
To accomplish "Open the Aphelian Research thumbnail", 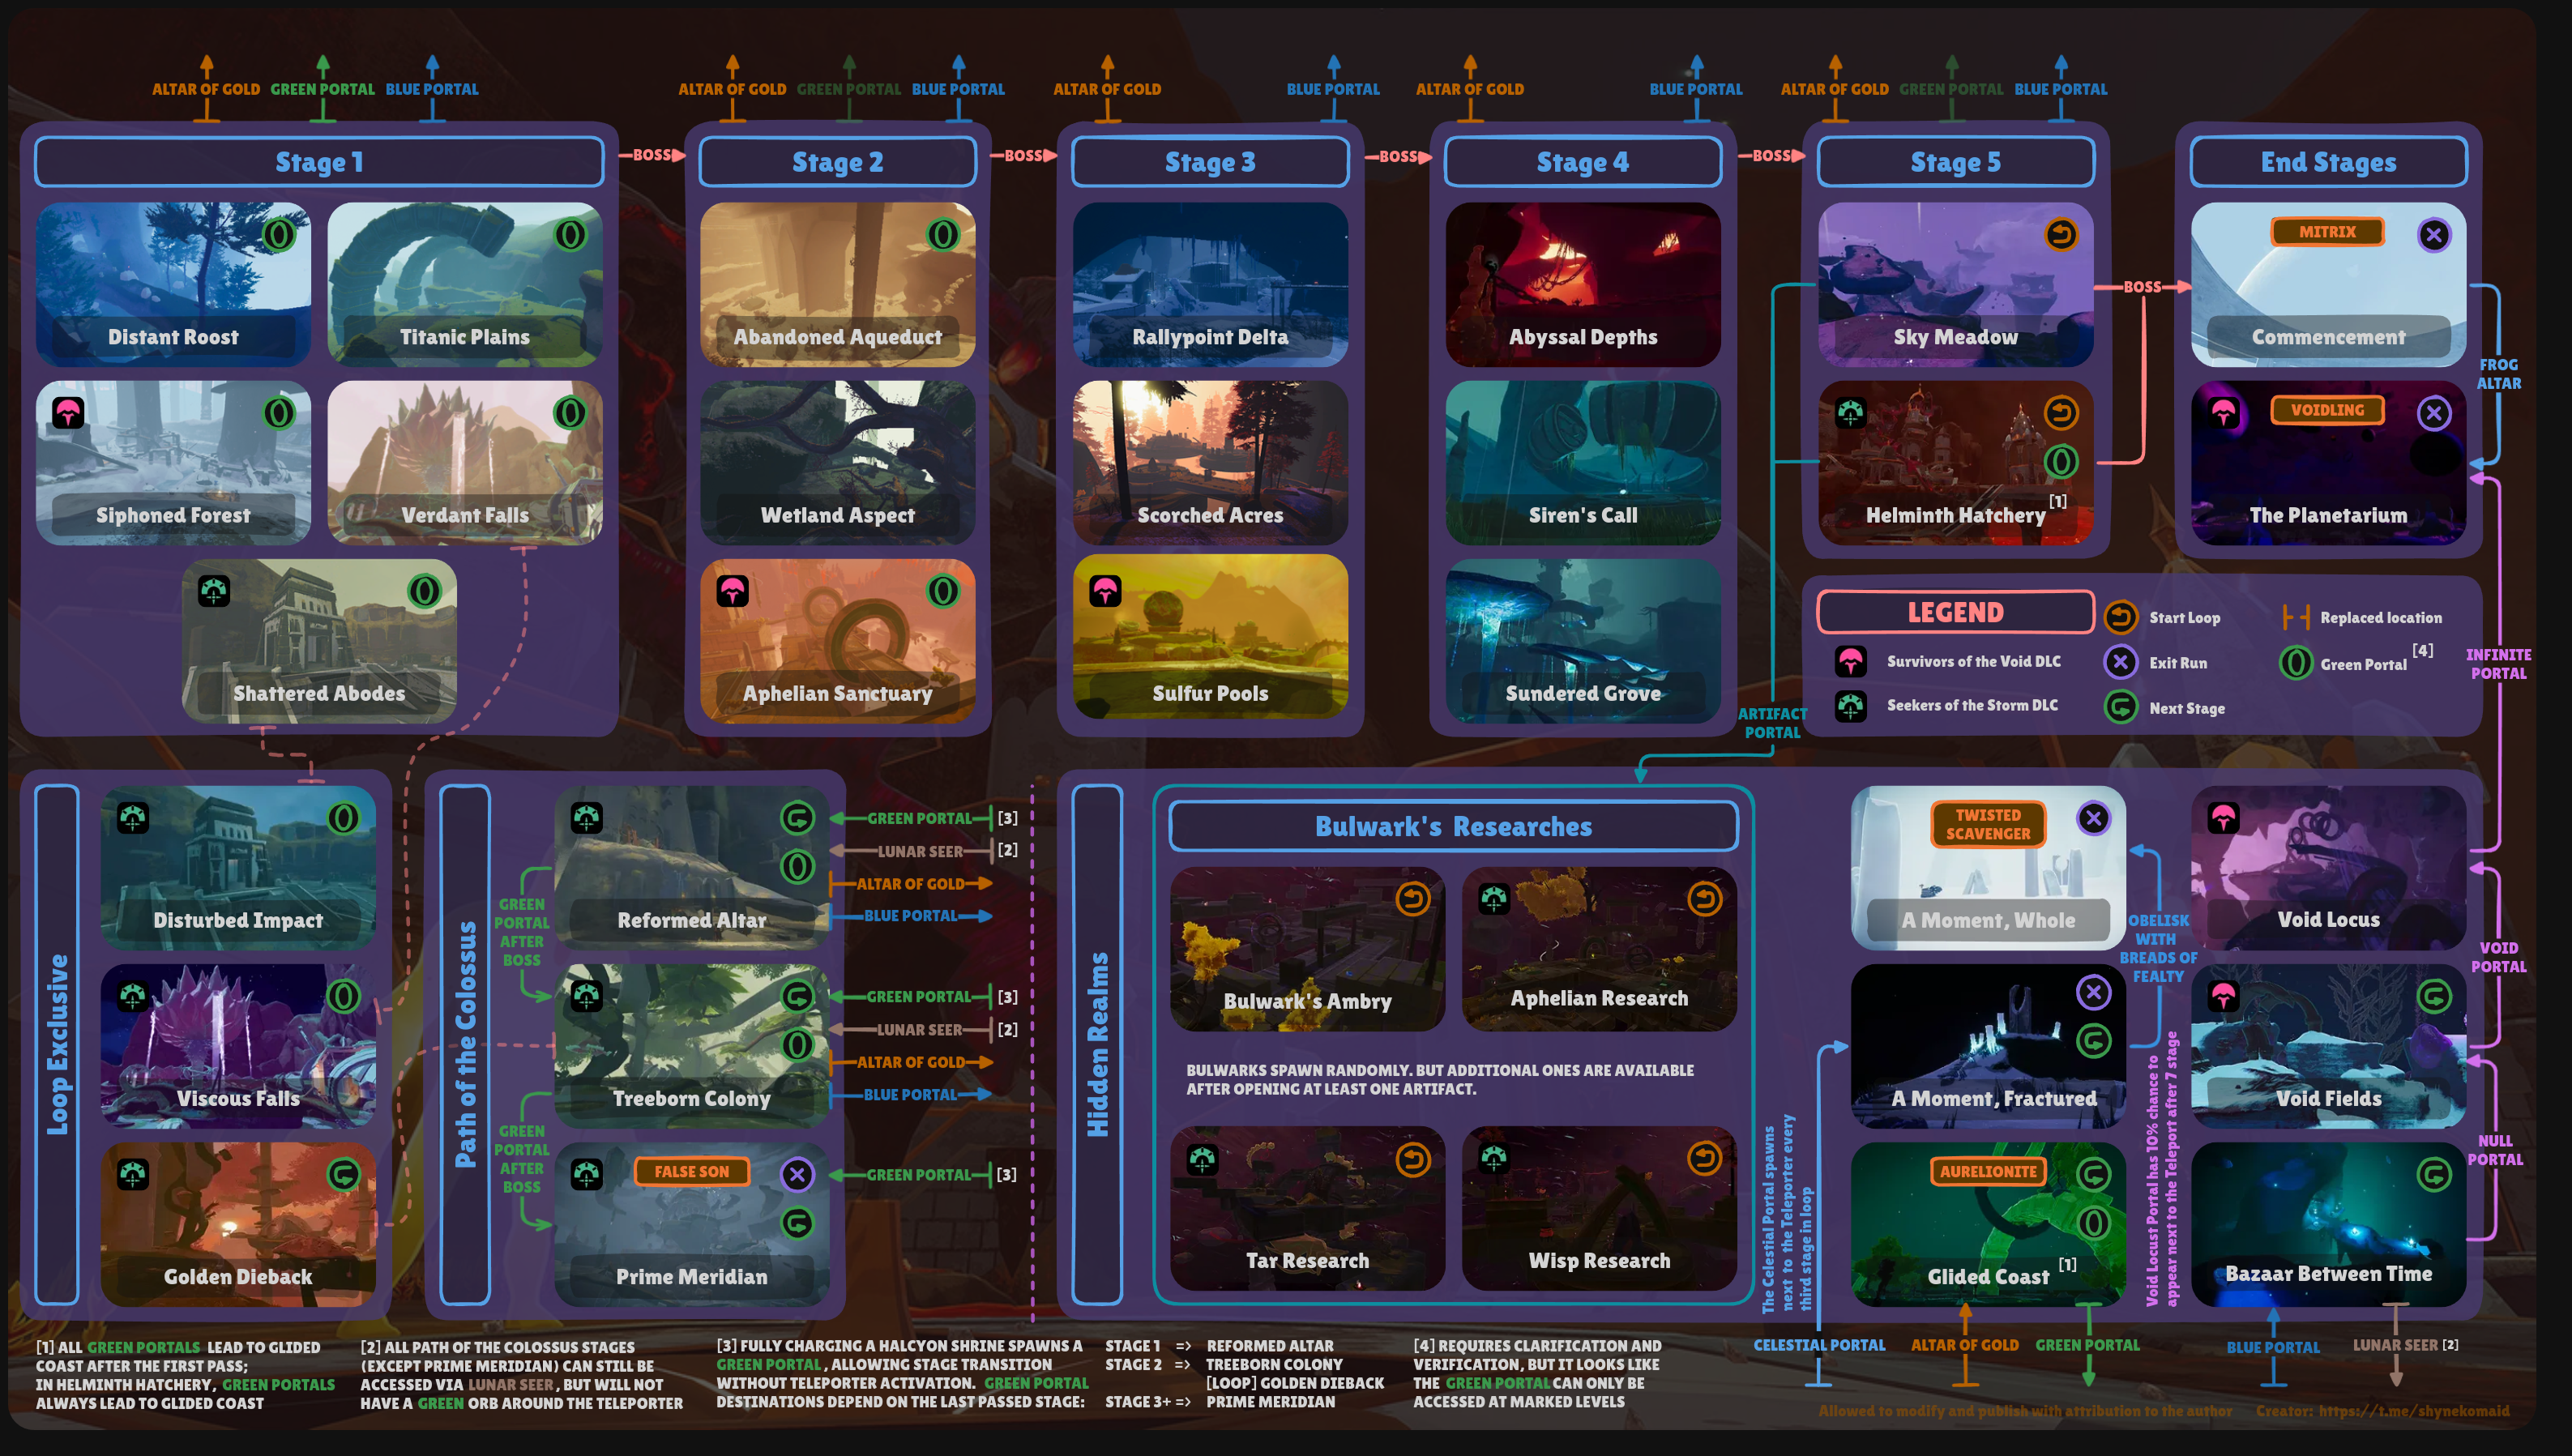I will [1599, 948].
